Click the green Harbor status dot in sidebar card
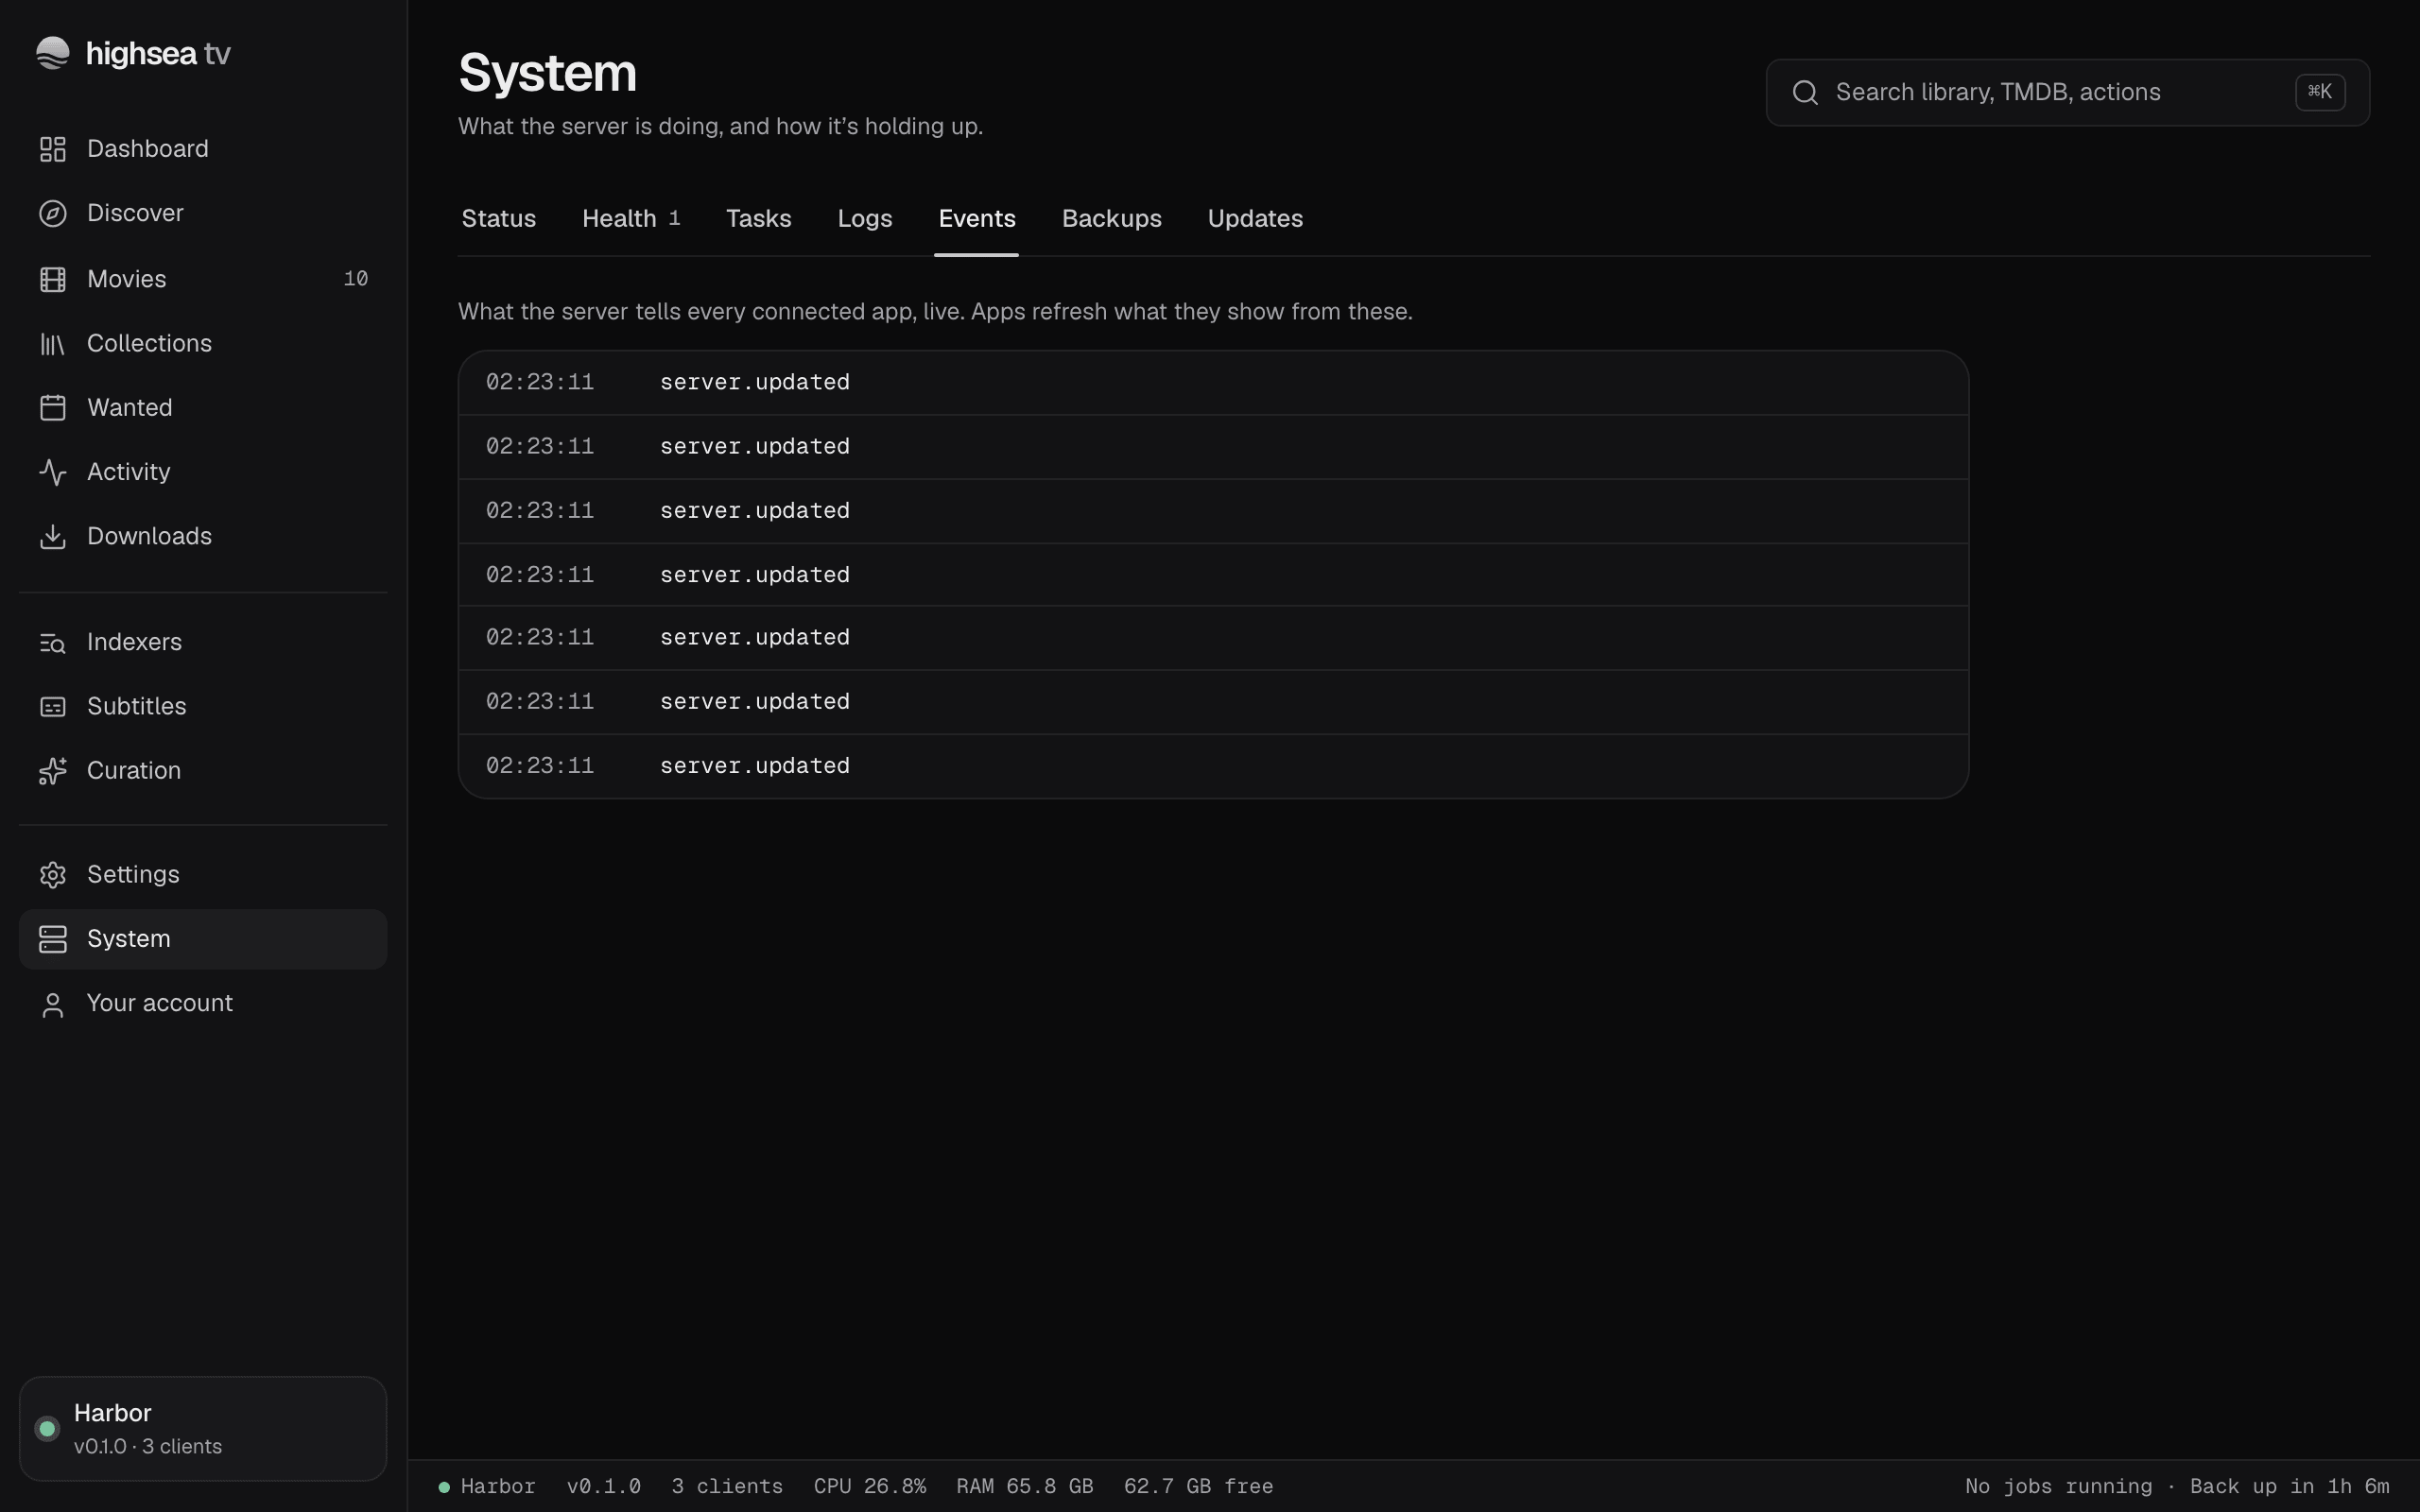The height and width of the screenshot is (1512, 2420). [x=46, y=1428]
